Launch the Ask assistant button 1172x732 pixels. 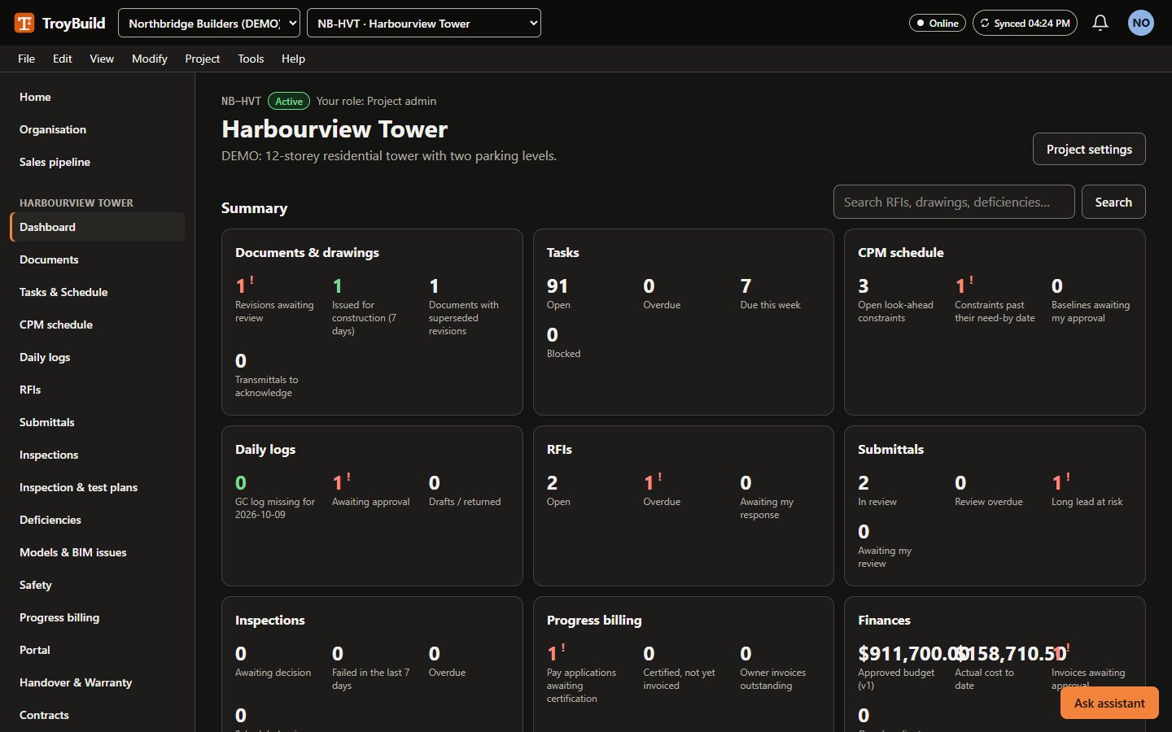click(x=1109, y=703)
